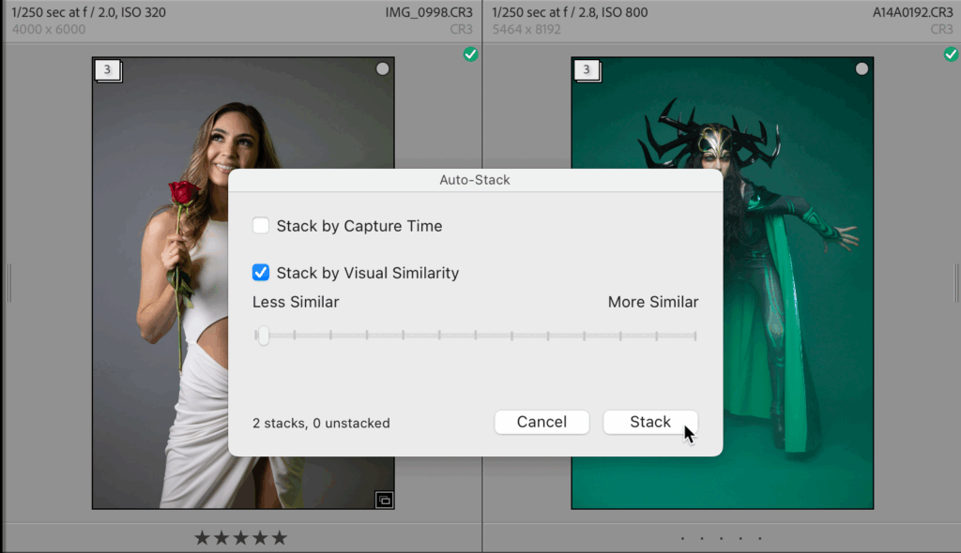Image resolution: width=961 pixels, height=553 pixels.
Task: Uncheck Stack by Visual Similarity
Action: pos(260,273)
